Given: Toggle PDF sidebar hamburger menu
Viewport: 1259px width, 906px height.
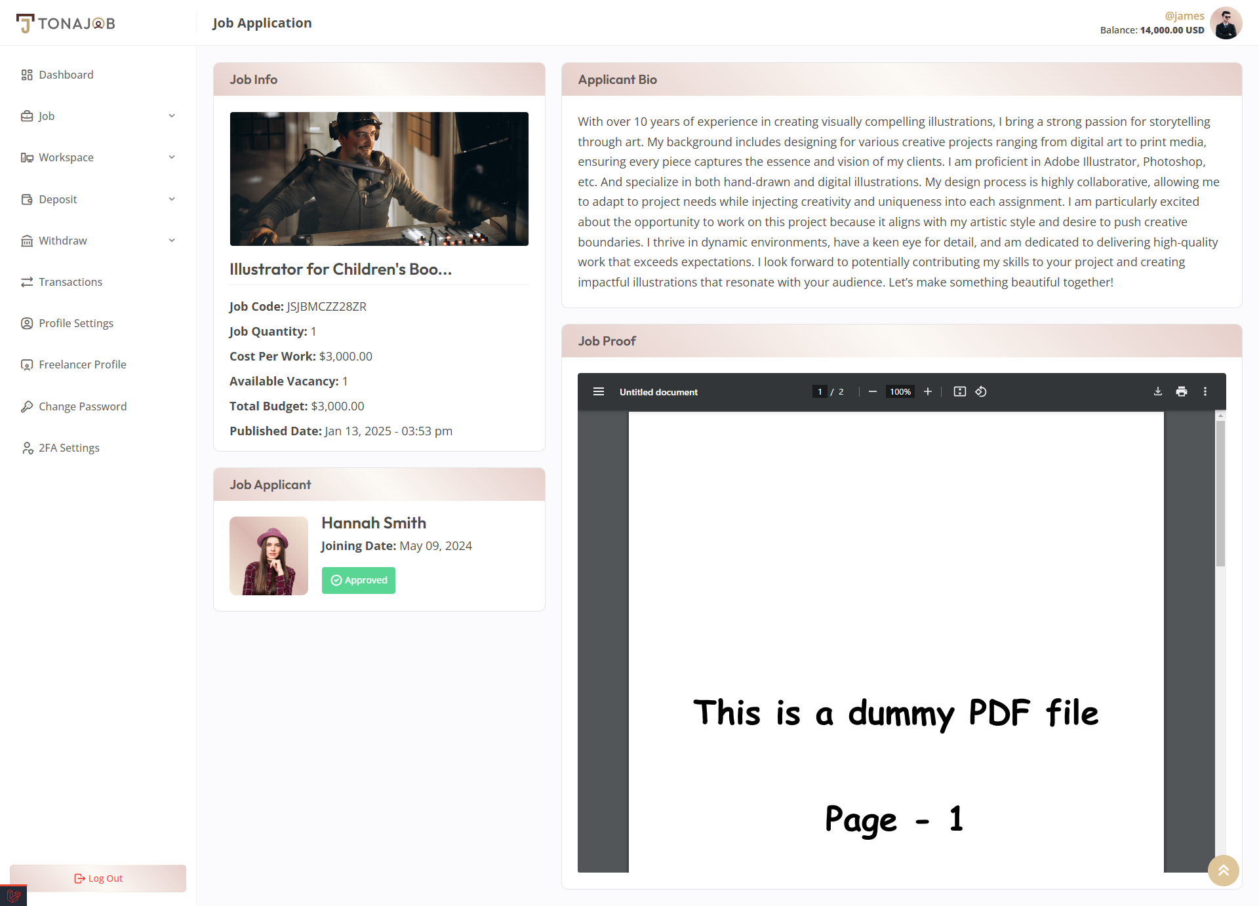Looking at the screenshot, I should point(599,391).
